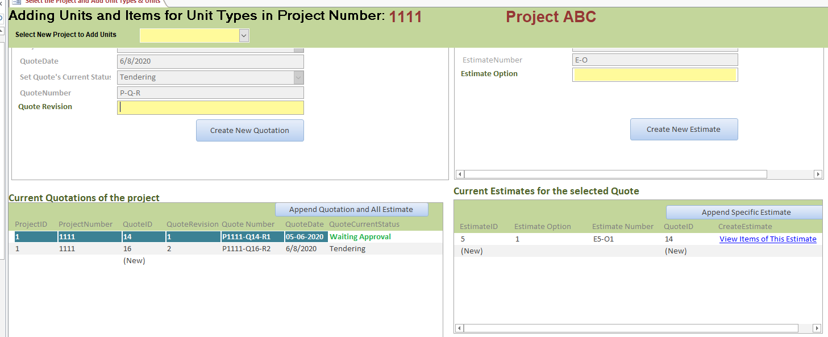Click the (New) row in quotations list
828x337 pixels.
(134, 261)
